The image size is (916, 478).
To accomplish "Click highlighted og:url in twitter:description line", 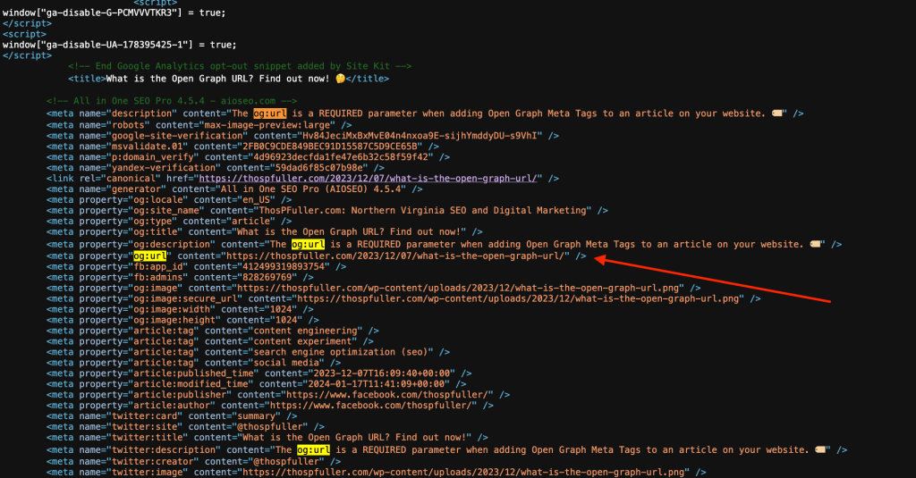I will [x=313, y=450].
